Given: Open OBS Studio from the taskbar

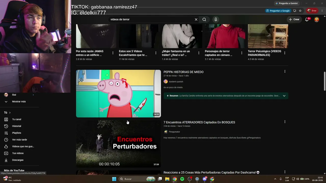Looking at the screenshot, I should pyautogui.click(x=189, y=179).
